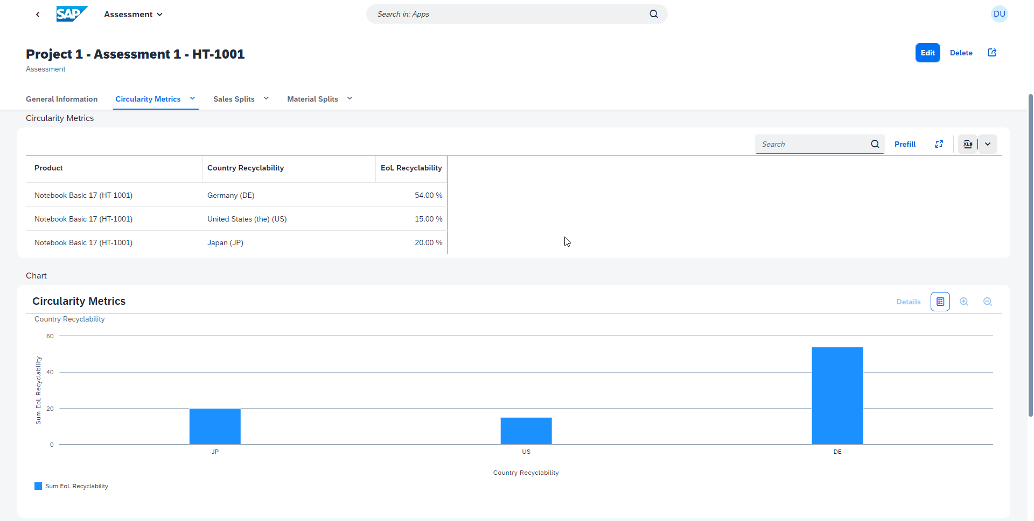Click the back navigation arrow
Image resolution: width=1034 pixels, height=521 pixels.
38,15
